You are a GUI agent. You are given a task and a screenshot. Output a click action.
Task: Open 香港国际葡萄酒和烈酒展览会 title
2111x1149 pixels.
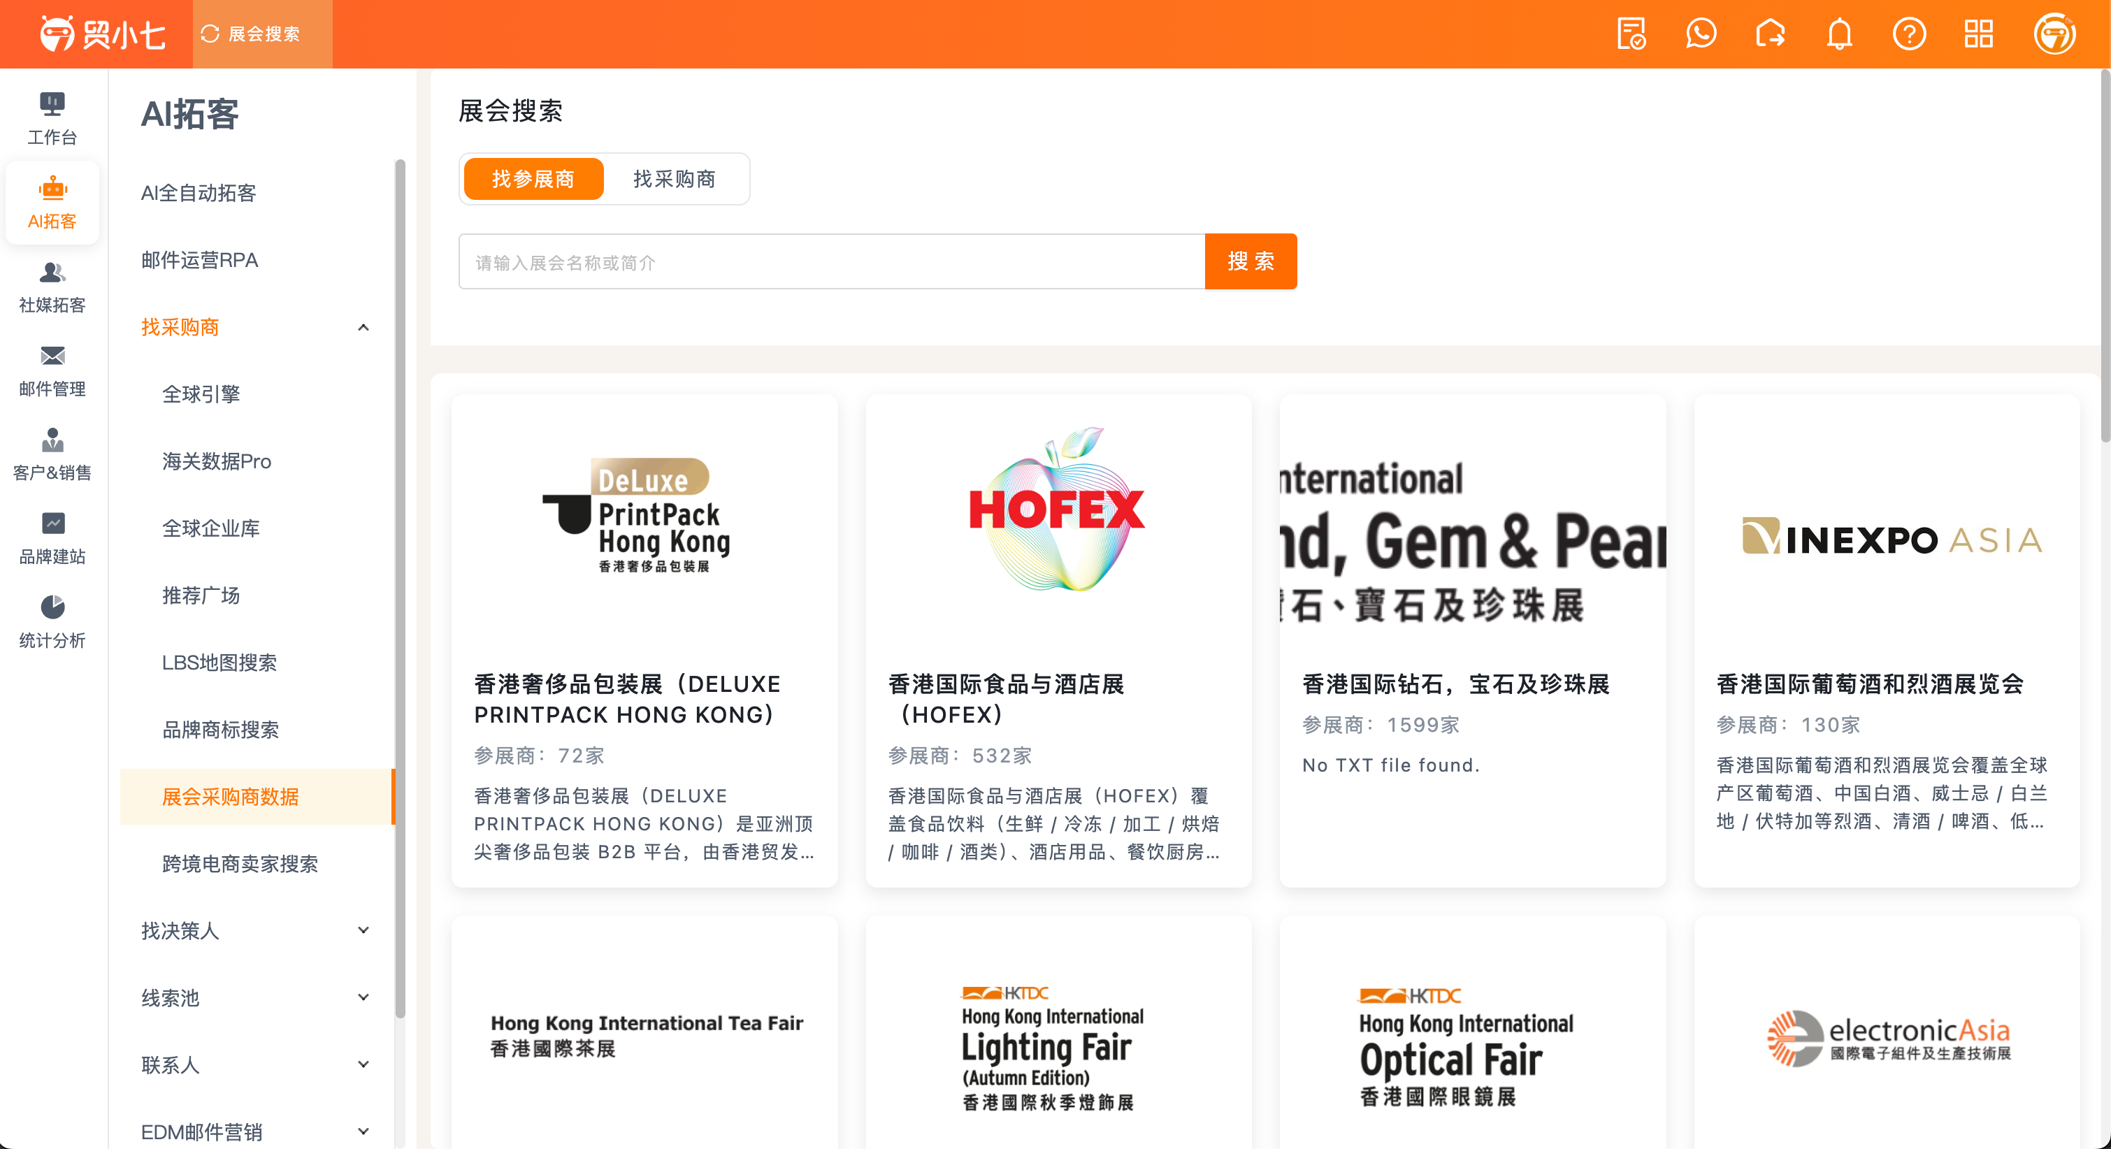1870,684
